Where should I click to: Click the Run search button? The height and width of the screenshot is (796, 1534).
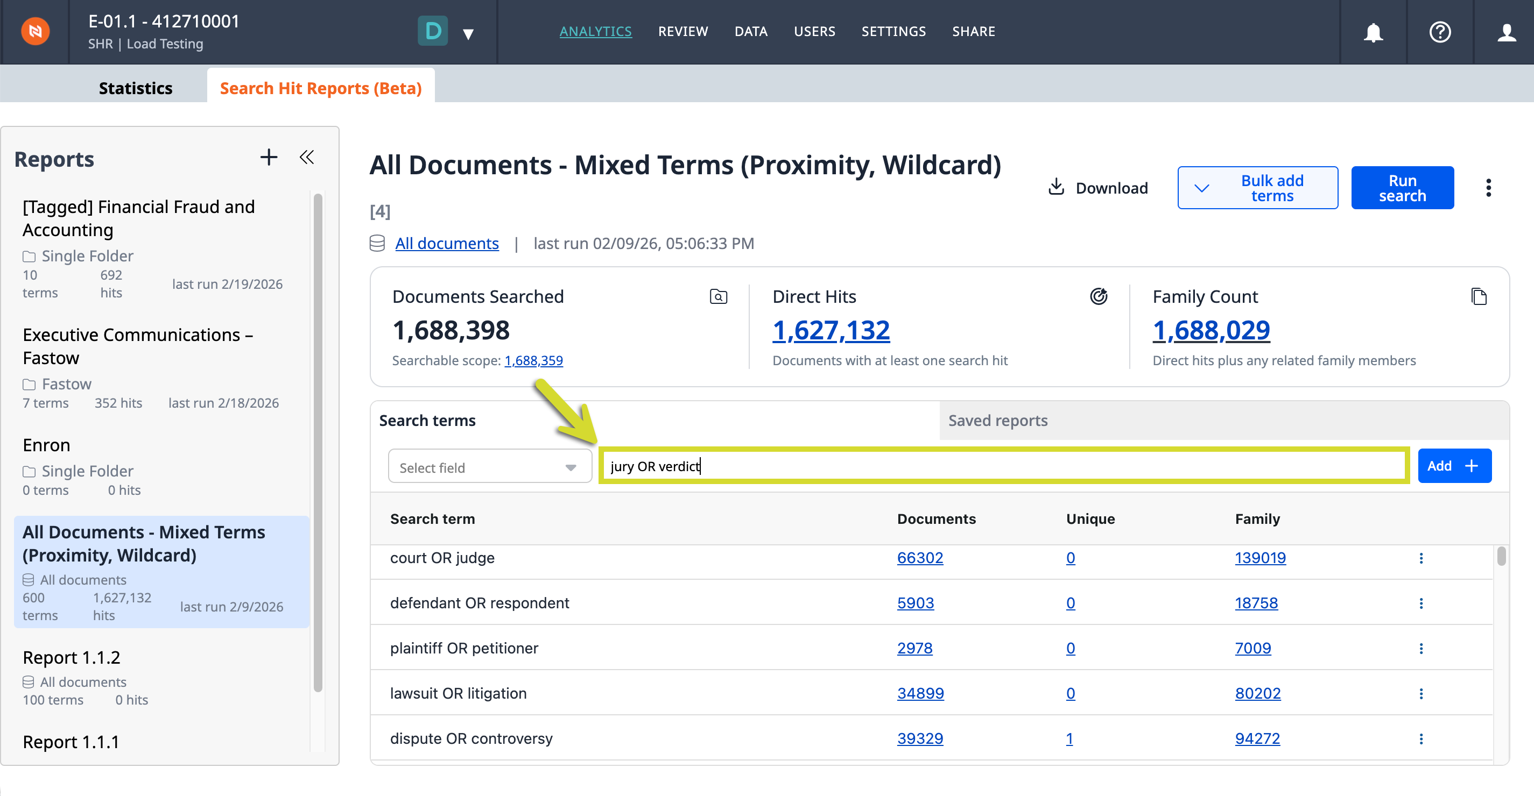point(1402,188)
